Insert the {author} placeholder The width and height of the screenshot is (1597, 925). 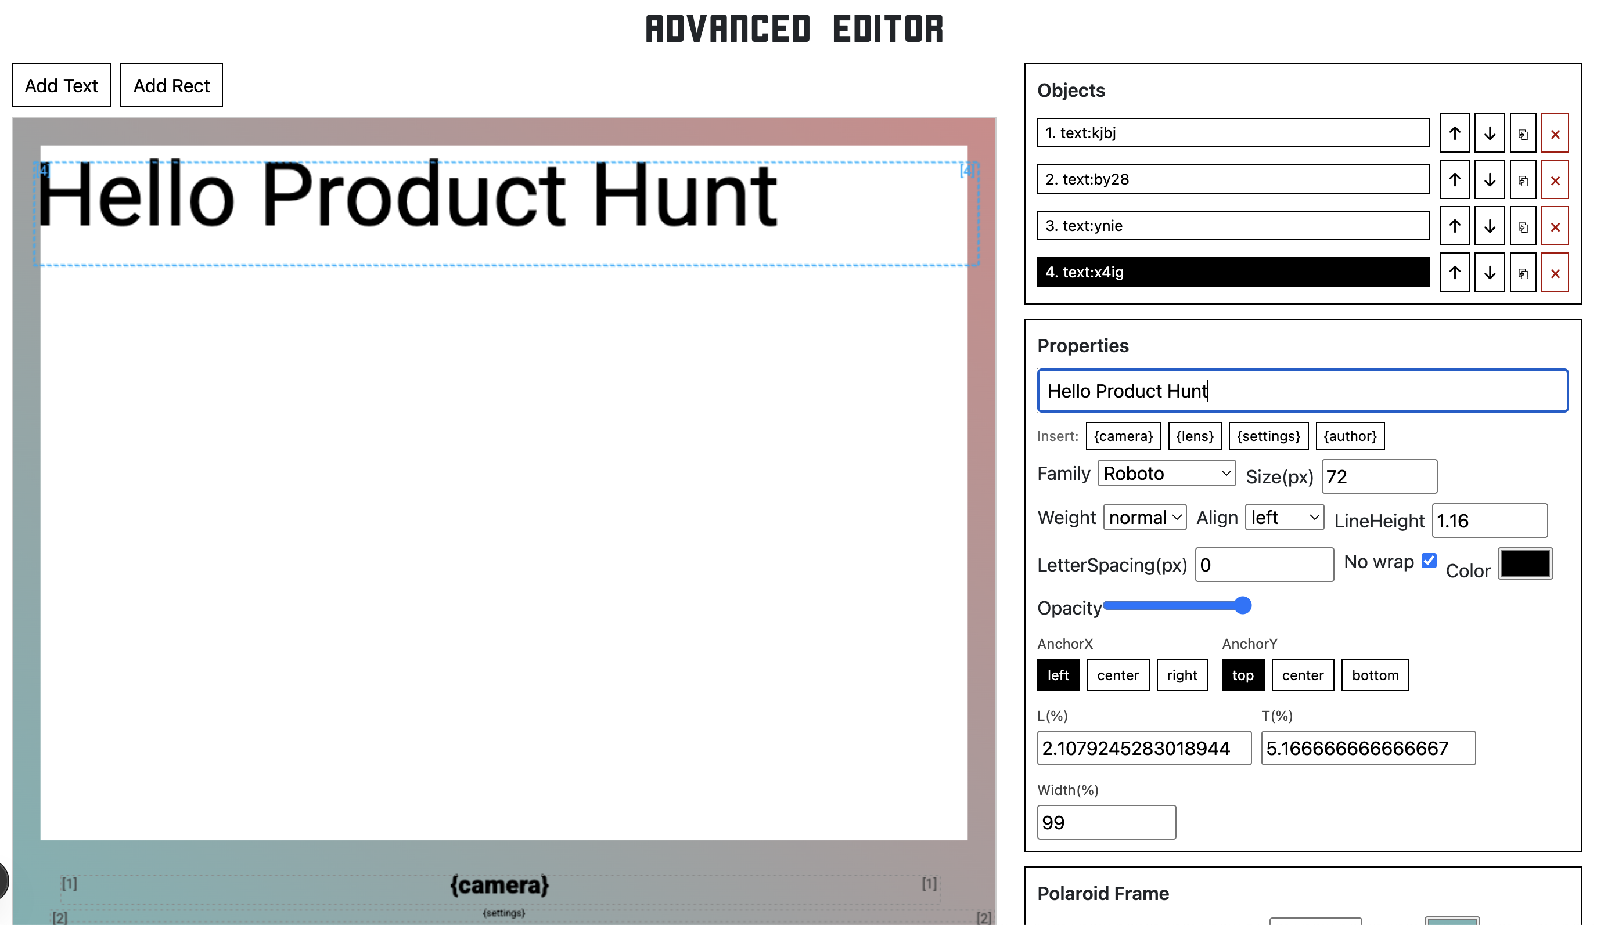(x=1350, y=436)
